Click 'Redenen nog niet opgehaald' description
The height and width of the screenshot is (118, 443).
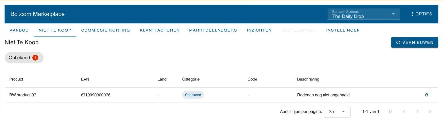(323, 95)
